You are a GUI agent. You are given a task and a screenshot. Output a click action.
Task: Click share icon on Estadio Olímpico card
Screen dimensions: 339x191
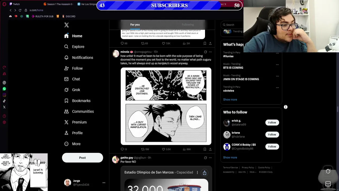click(204, 173)
